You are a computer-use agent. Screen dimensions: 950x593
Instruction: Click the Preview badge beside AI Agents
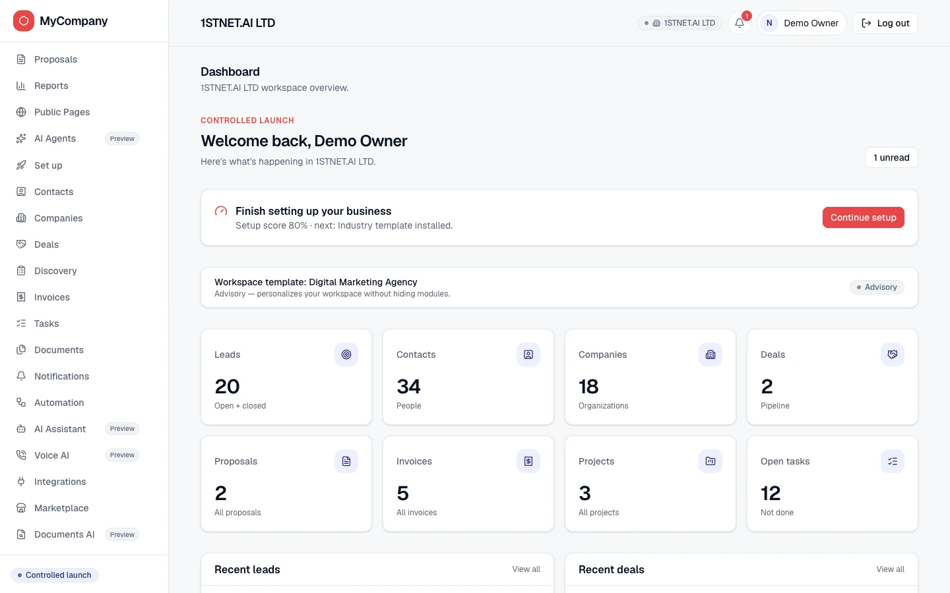point(122,138)
